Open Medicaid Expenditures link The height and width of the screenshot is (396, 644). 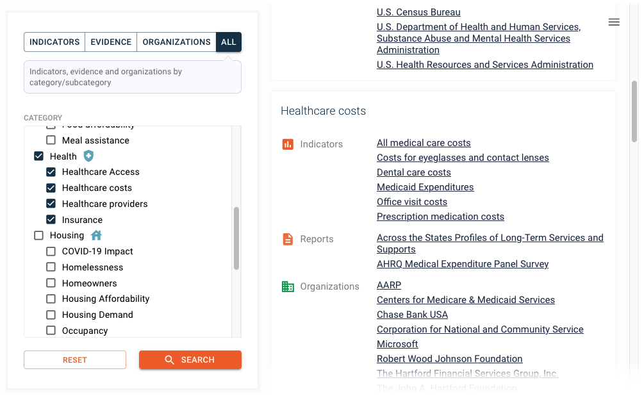[x=425, y=187]
